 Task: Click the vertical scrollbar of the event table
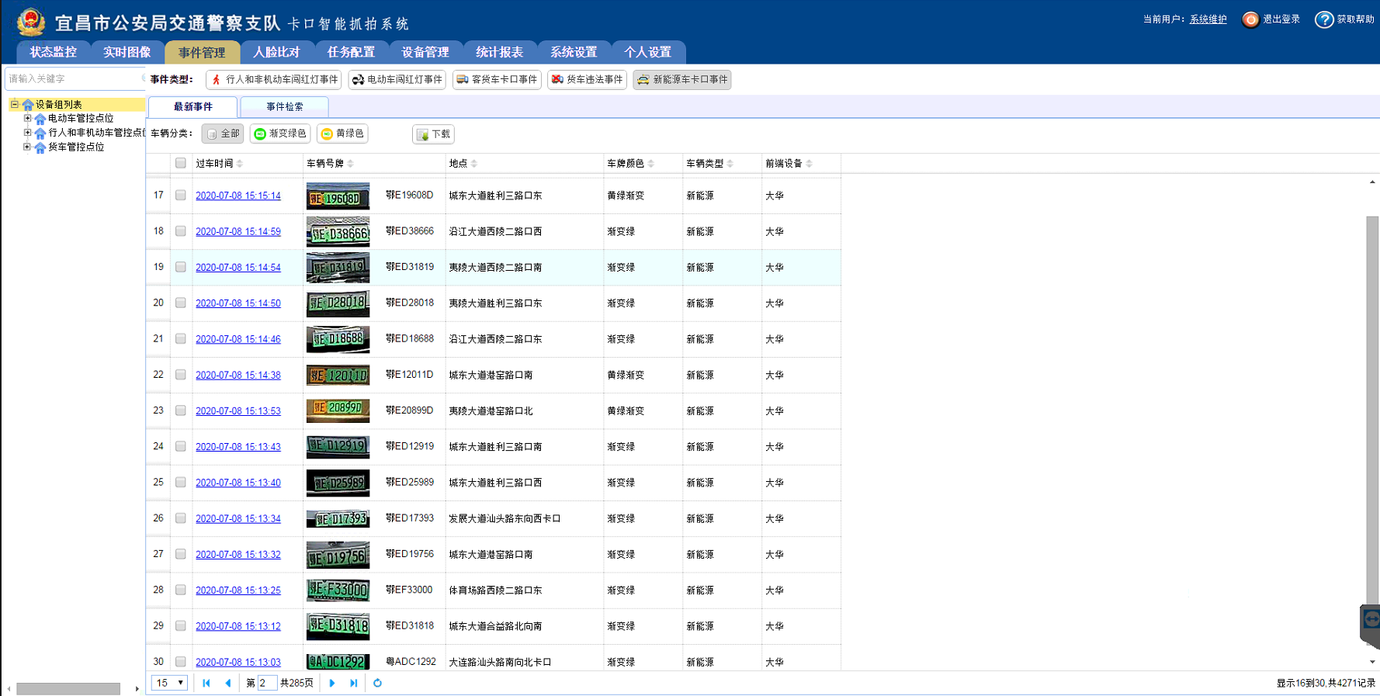point(1371,403)
